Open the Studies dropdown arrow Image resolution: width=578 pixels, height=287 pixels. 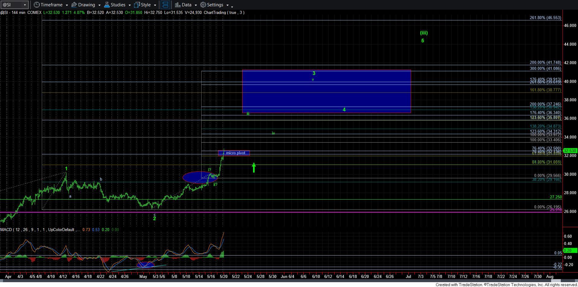point(130,5)
